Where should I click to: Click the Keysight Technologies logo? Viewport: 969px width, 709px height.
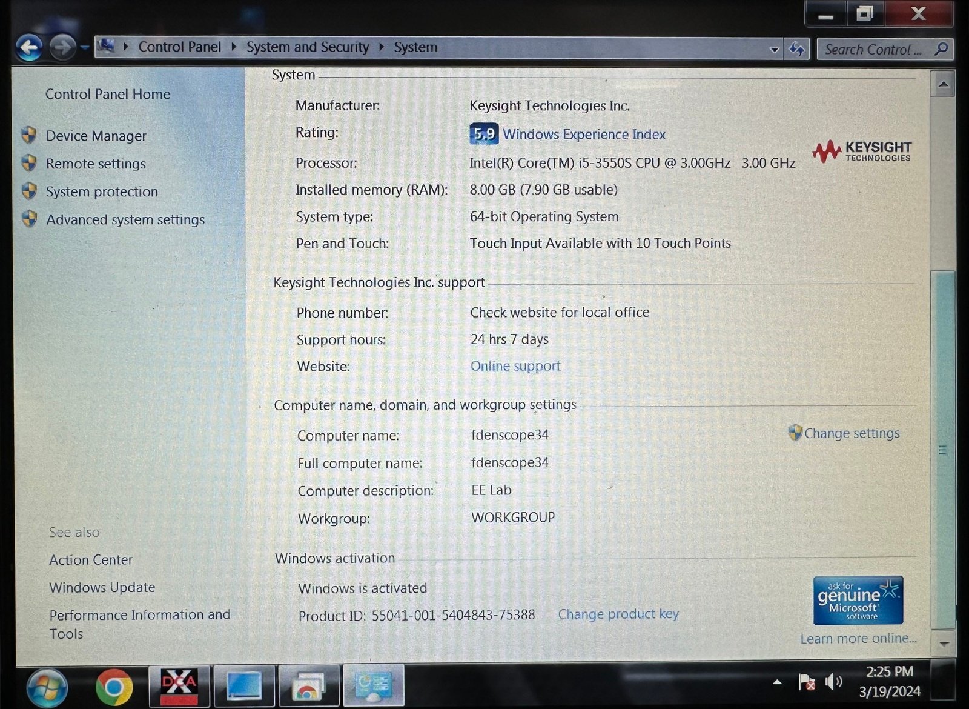tap(862, 151)
